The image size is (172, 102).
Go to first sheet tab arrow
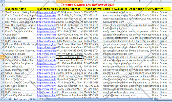pos(2,99)
